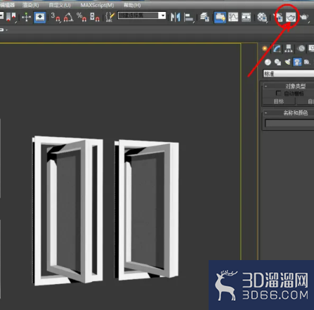Select the right window model in viewport
Screen dimensions: 314x310
[147, 209]
